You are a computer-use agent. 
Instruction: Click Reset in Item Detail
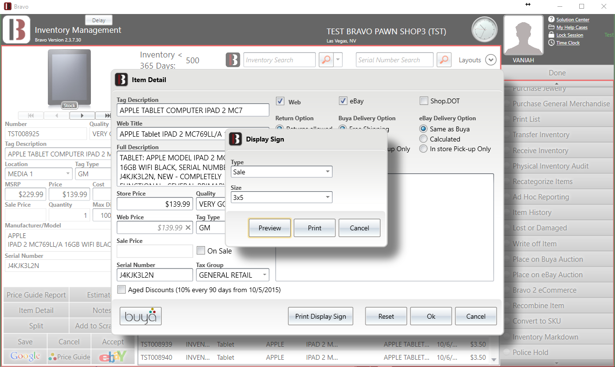coord(386,316)
